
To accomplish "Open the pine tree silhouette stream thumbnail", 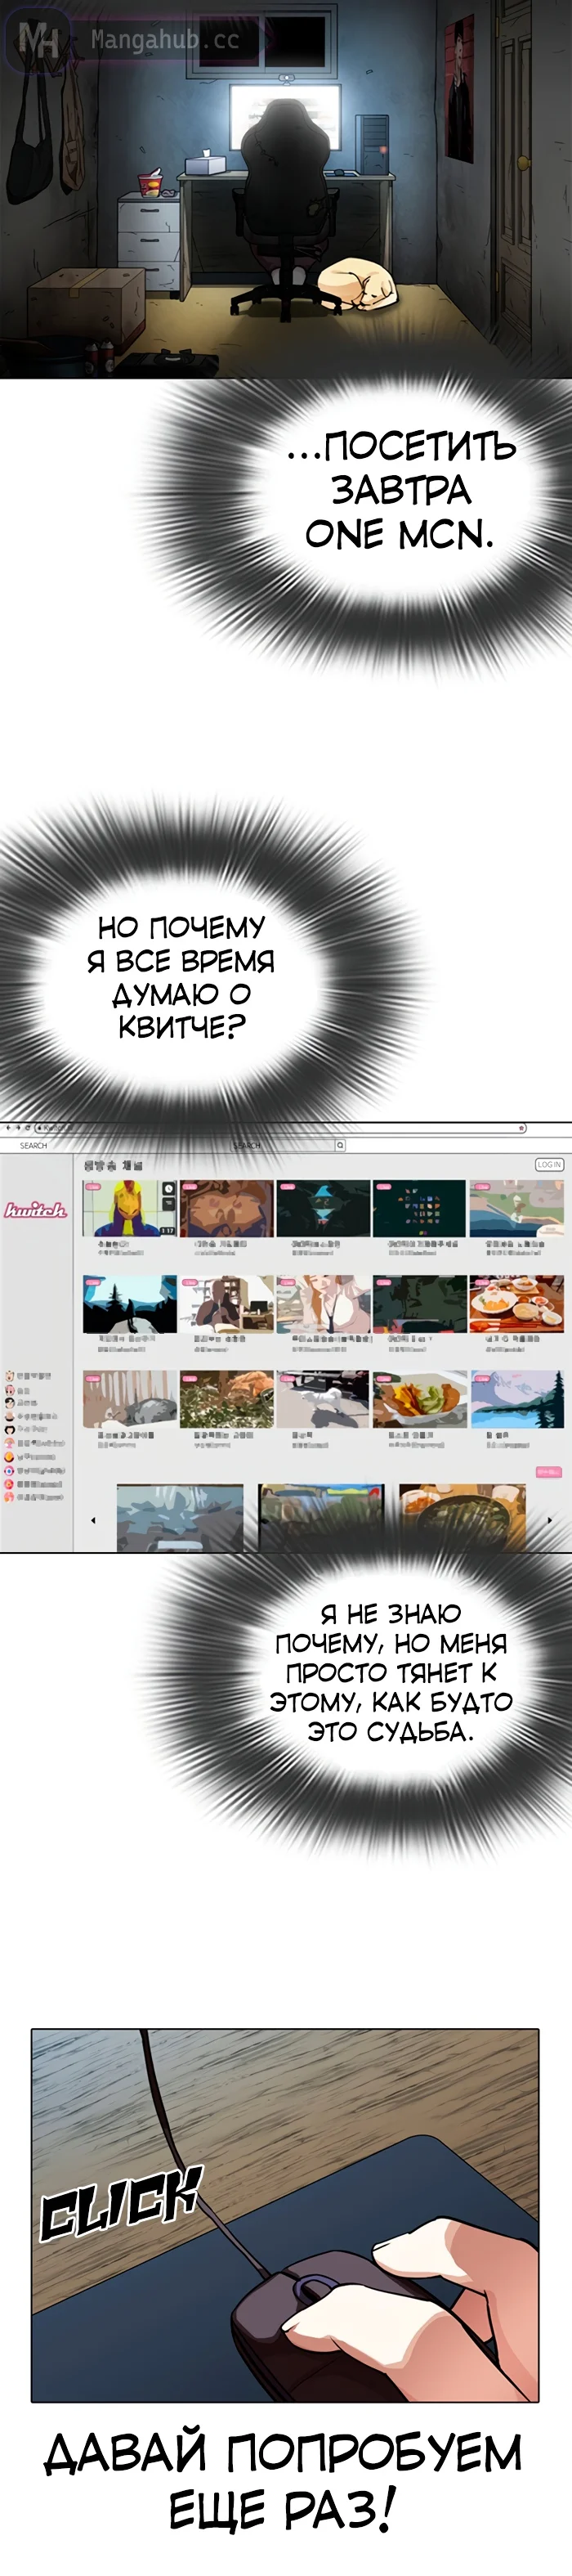I will (x=129, y=1303).
